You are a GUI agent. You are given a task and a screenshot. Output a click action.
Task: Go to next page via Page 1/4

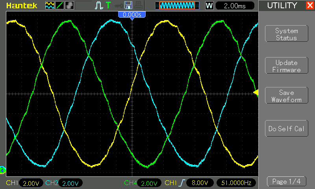point(287,182)
